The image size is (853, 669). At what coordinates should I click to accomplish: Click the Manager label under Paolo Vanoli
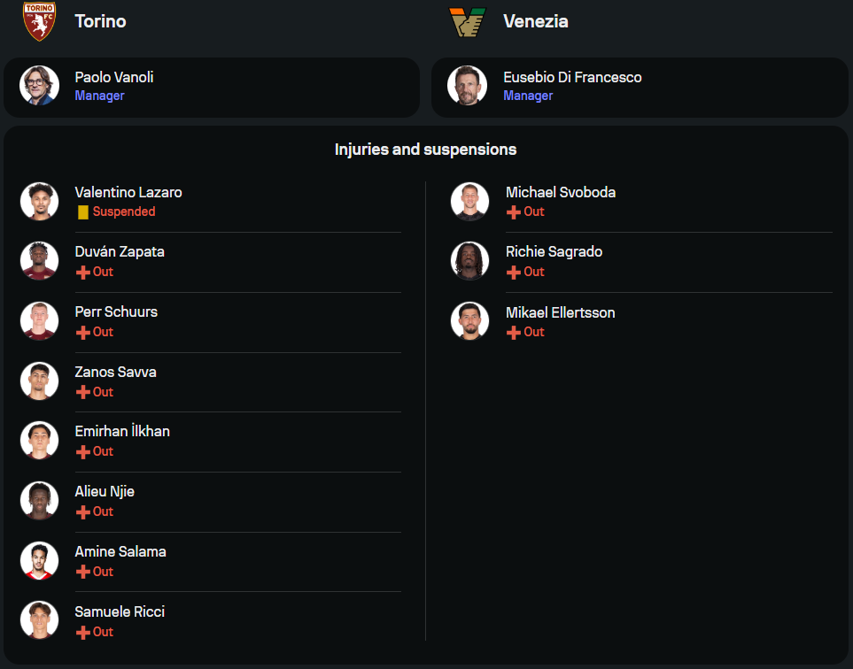(x=99, y=96)
